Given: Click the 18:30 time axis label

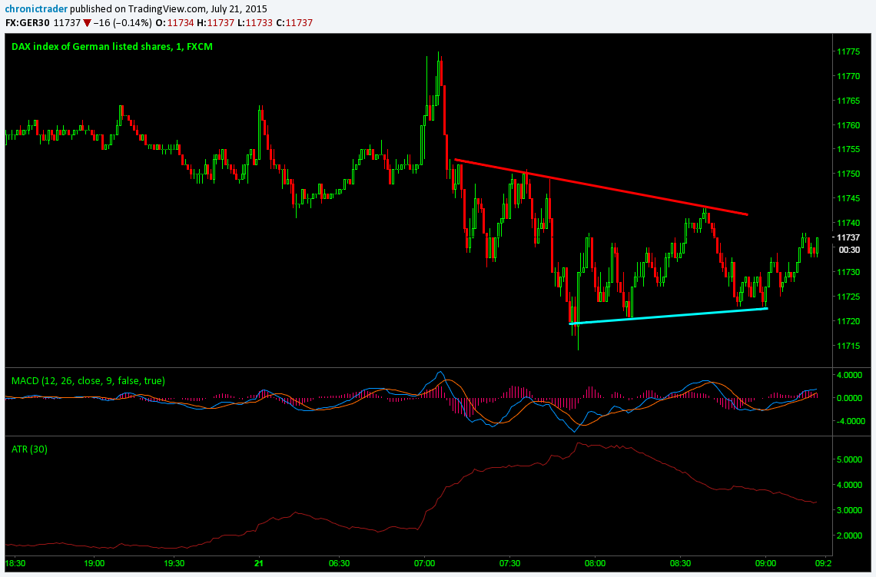Looking at the screenshot, I should point(15,563).
